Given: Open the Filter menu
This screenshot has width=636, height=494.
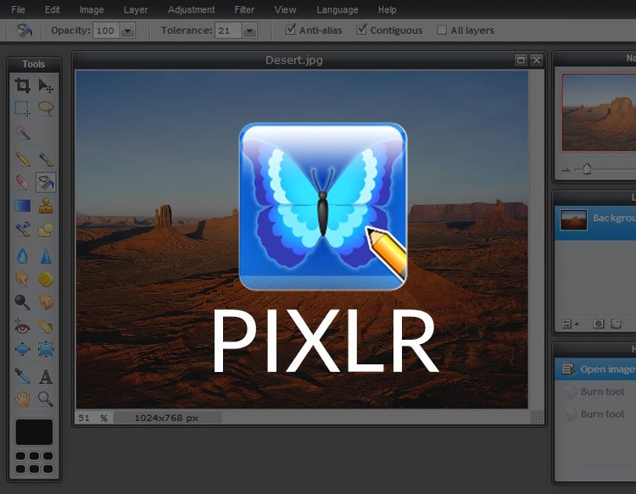Looking at the screenshot, I should [x=244, y=9].
